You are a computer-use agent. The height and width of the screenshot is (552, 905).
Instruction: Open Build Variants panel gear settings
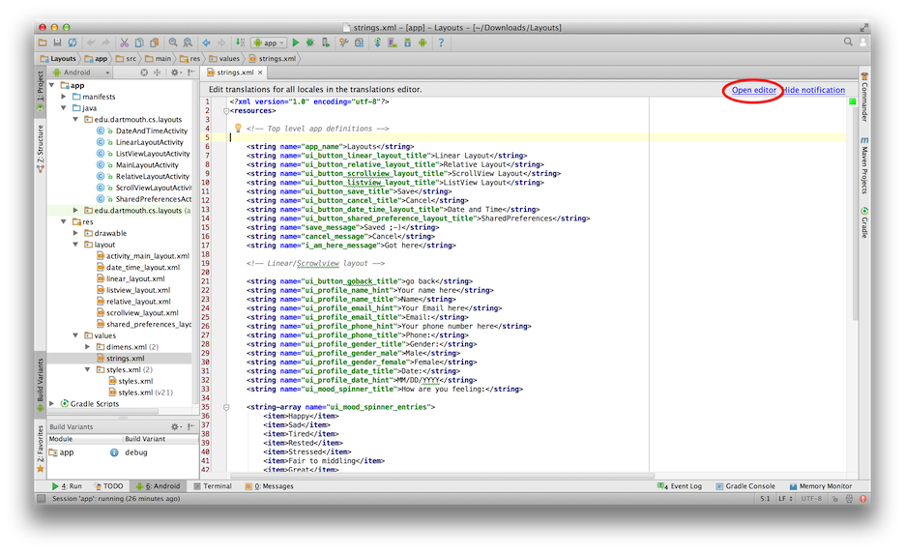(x=175, y=426)
